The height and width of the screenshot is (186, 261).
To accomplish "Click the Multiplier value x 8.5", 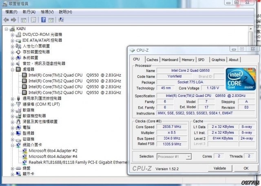I will [x=172, y=133].
